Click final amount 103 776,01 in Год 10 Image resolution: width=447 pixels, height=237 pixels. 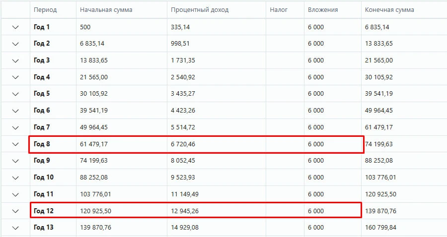[x=380, y=177]
